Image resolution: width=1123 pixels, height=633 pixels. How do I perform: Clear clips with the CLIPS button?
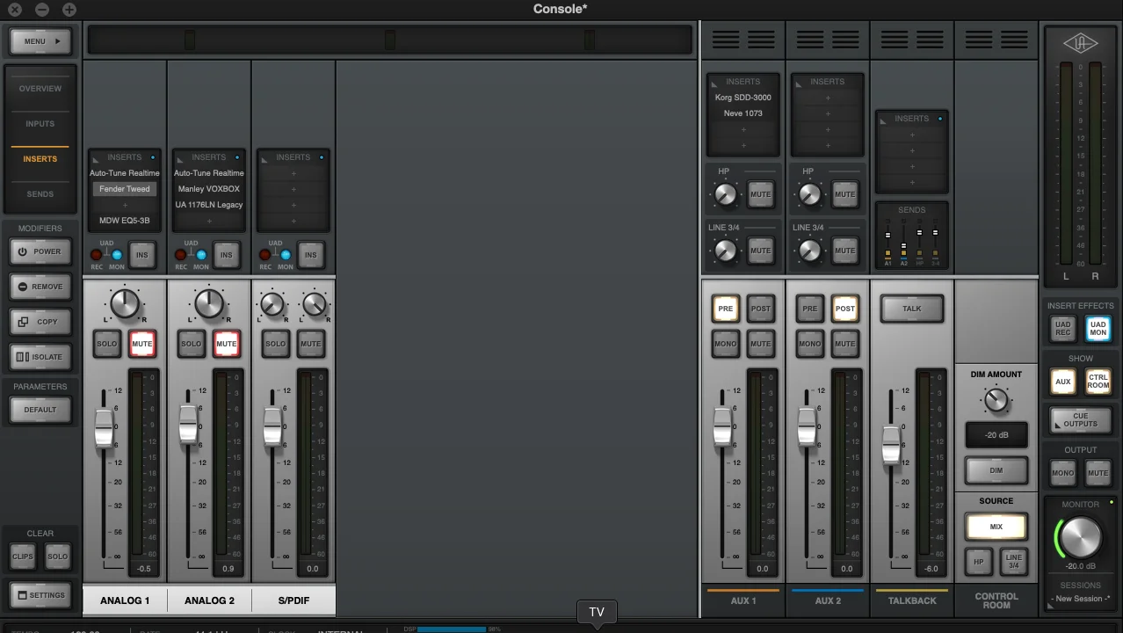[x=23, y=557]
